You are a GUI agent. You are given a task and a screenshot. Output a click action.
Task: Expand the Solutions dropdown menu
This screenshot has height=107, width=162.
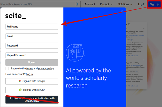[125, 4]
